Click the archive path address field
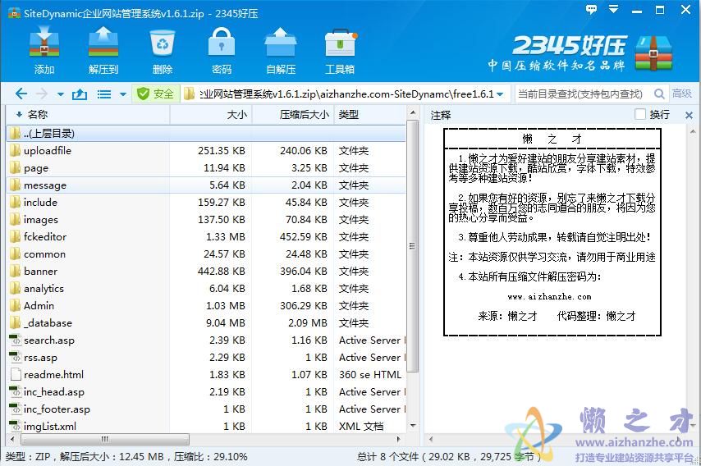Image resolution: width=701 pixels, height=466 pixels. click(346, 94)
